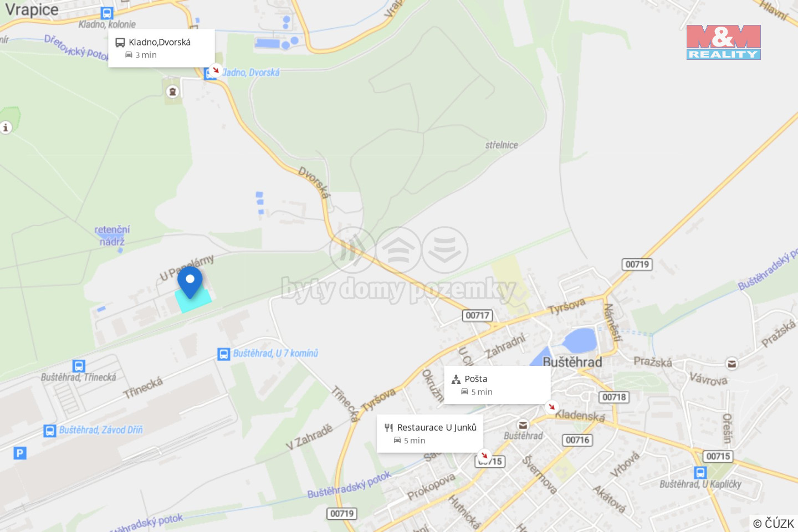Select the Buštěhrad, Závod Dříň bus stop icon

pyautogui.click(x=50, y=431)
